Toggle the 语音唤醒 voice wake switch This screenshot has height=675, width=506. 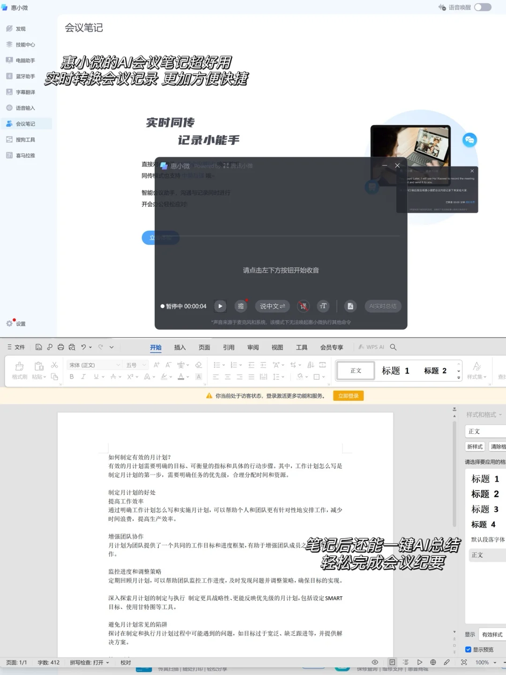[x=483, y=7]
